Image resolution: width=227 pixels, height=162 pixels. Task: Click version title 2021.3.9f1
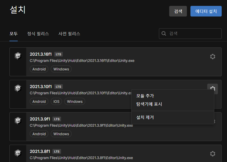click(x=40, y=119)
